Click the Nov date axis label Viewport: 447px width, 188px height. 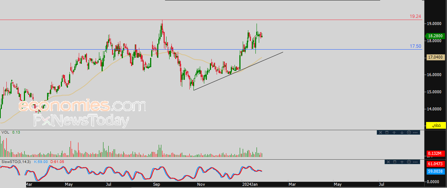coord(201,185)
